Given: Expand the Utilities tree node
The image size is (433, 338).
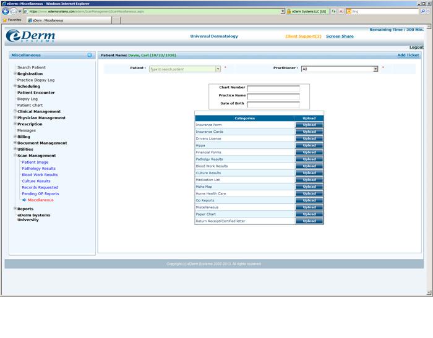Looking at the screenshot, I should (15, 149).
